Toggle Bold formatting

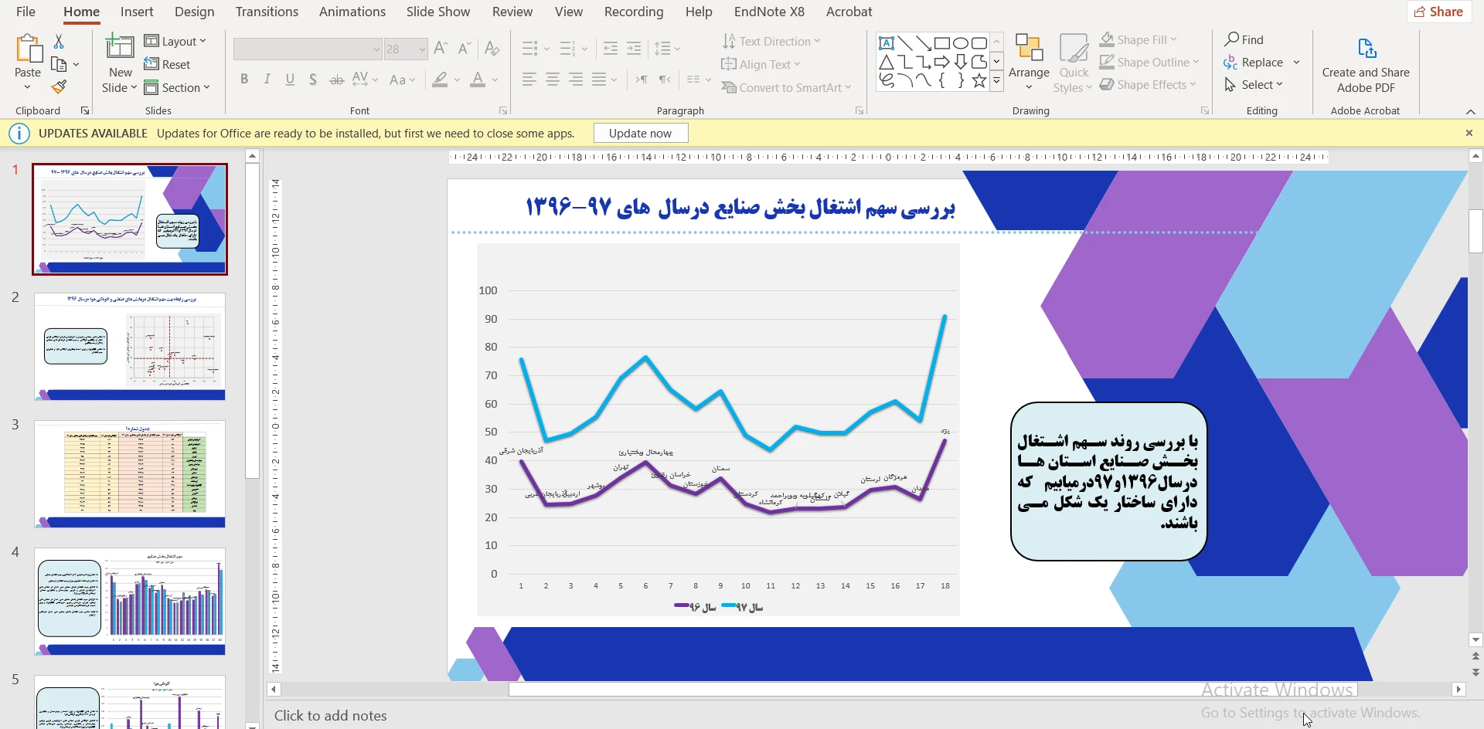click(x=244, y=80)
